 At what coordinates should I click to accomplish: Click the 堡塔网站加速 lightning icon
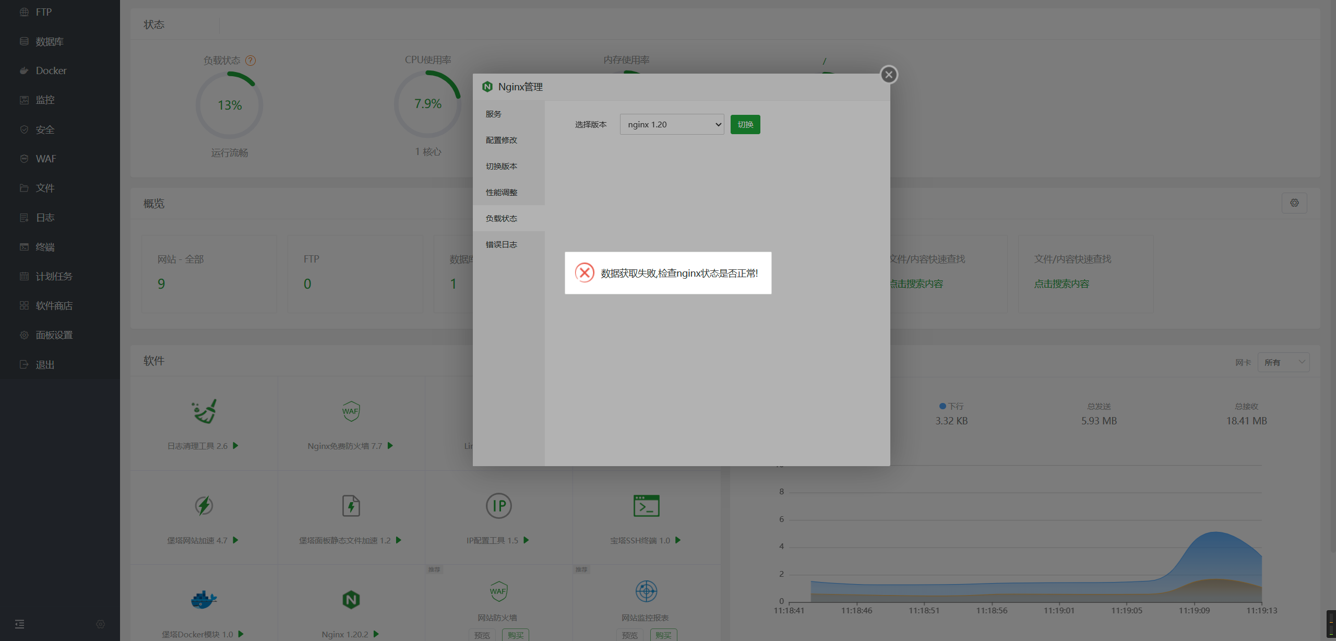(x=204, y=506)
